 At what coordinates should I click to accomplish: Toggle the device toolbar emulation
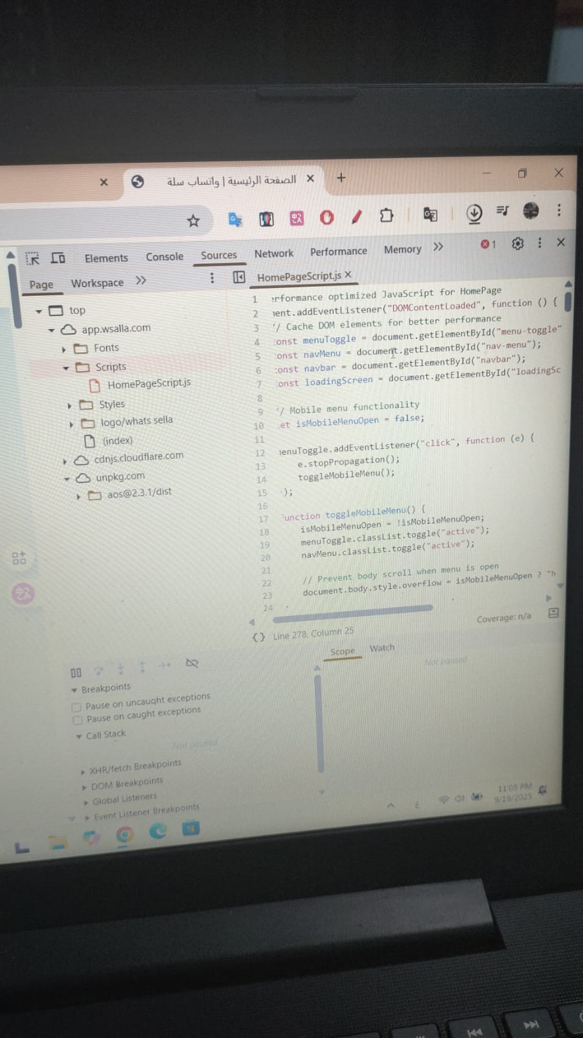click(58, 258)
